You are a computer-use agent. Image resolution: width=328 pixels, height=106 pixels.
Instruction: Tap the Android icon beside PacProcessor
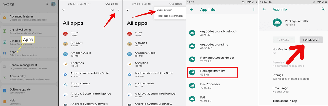tap(192, 86)
